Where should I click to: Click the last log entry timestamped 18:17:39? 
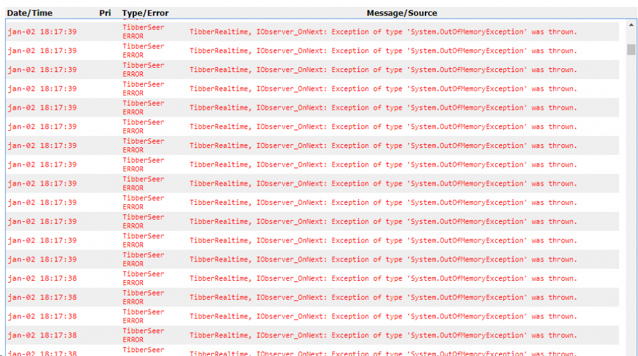tap(42, 260)
